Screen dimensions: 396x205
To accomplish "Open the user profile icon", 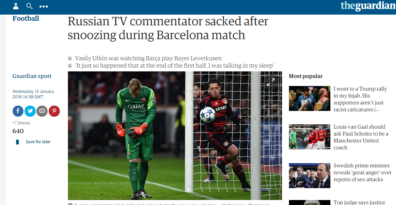I will click(x=16, y=6).
